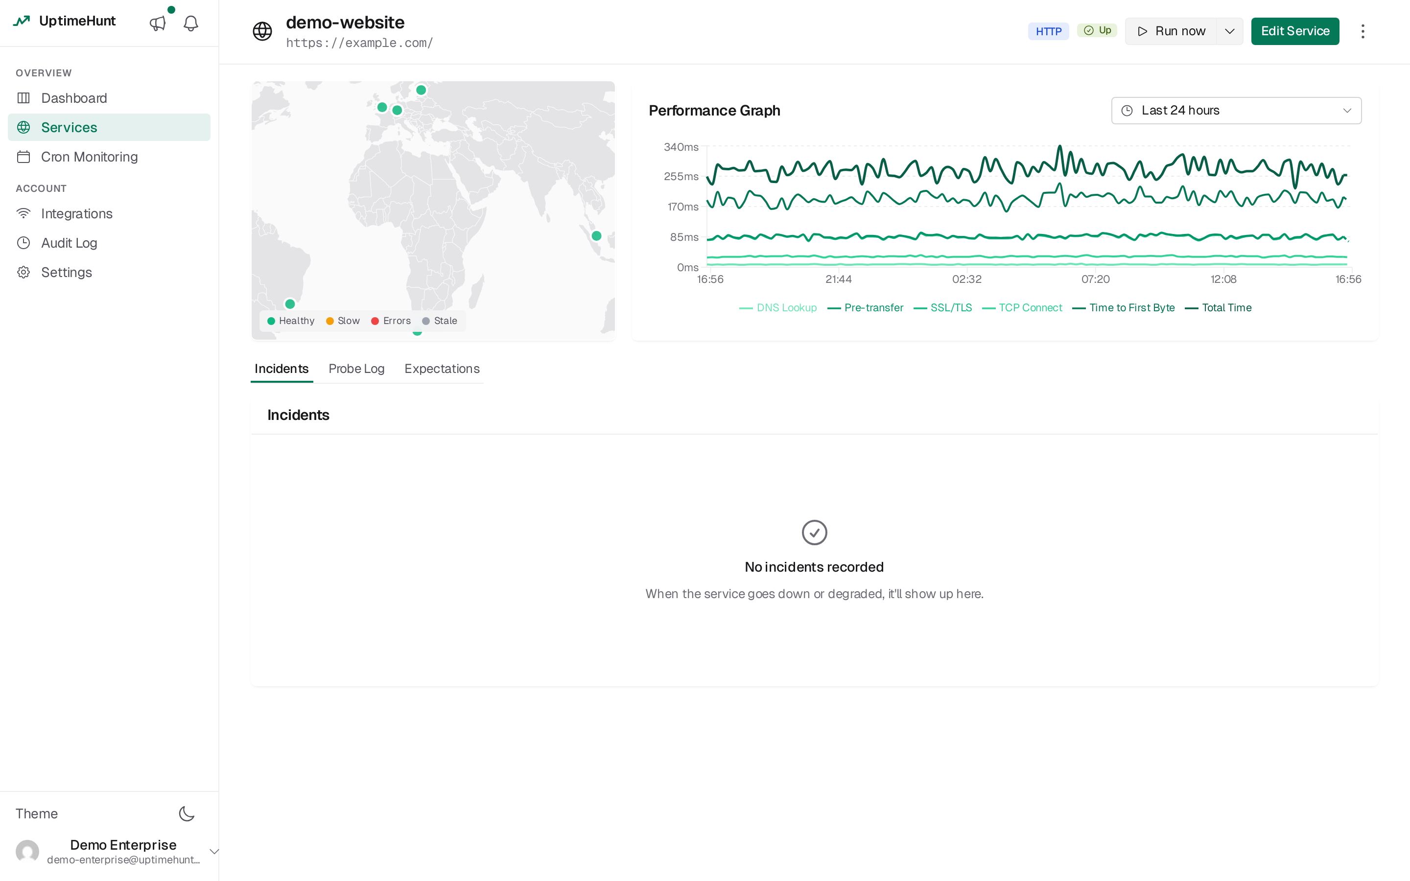Screen dimensions: 1410x881
Task: Open the announcements megaphone icon
Action: [158, 23]
